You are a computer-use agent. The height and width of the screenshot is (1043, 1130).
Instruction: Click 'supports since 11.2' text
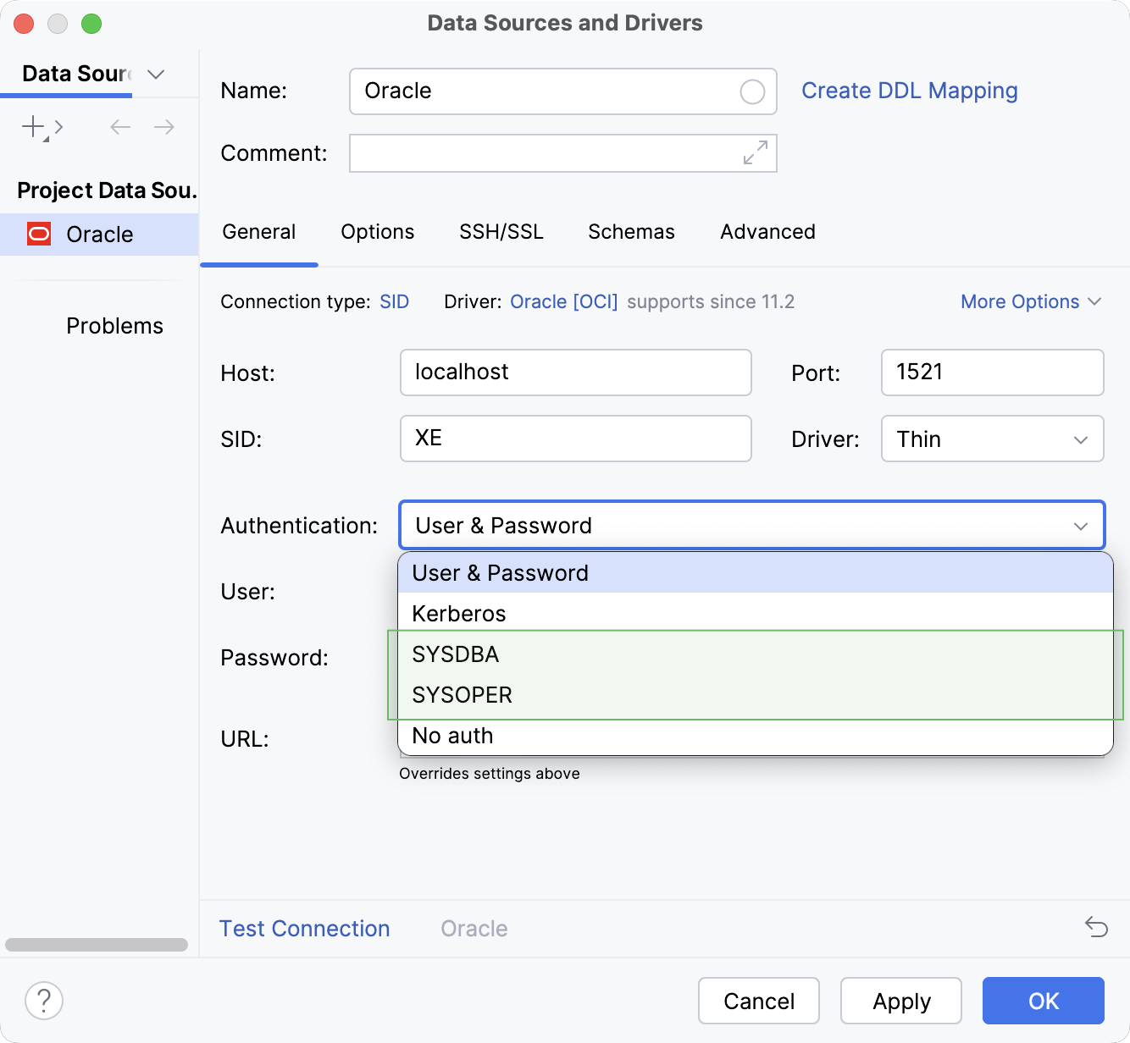click(x=711, y=301)
